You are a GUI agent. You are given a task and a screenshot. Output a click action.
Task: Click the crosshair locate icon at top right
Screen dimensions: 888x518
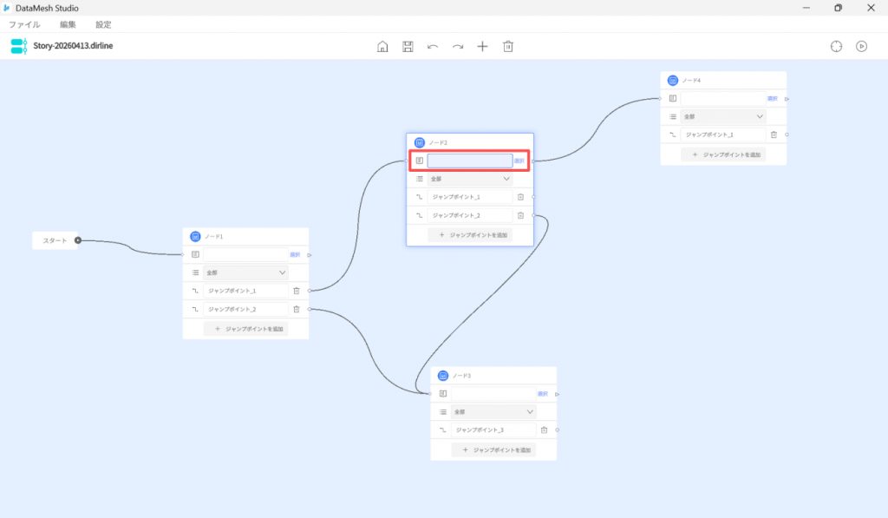[x=836, y=46]
